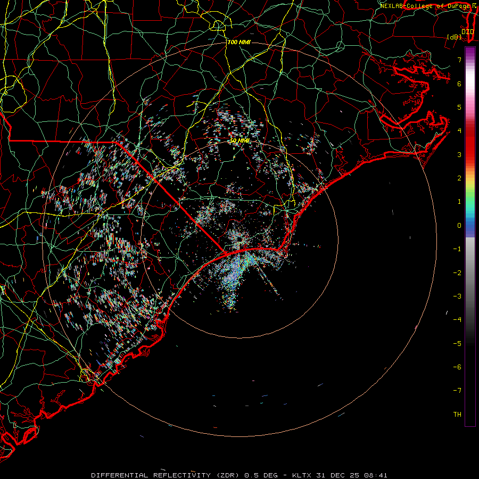Click the 3 value on the color scale
The height and width of the screenshot is (479, 479).
coord(459,154)
